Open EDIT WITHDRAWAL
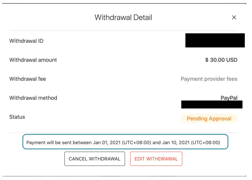 [156, 159]
